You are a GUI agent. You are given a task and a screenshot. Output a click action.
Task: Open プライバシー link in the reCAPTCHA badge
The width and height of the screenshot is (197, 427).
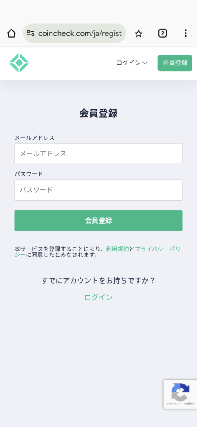tap(172, 404)
